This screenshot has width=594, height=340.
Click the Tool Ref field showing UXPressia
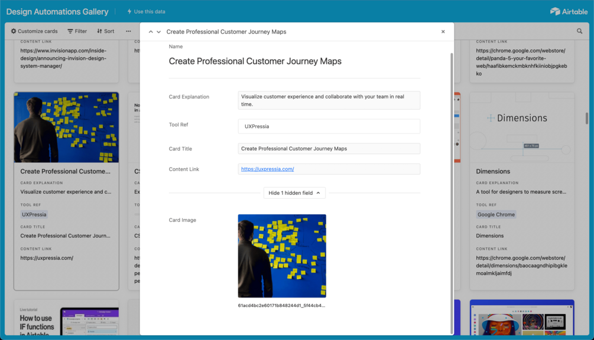329,126
